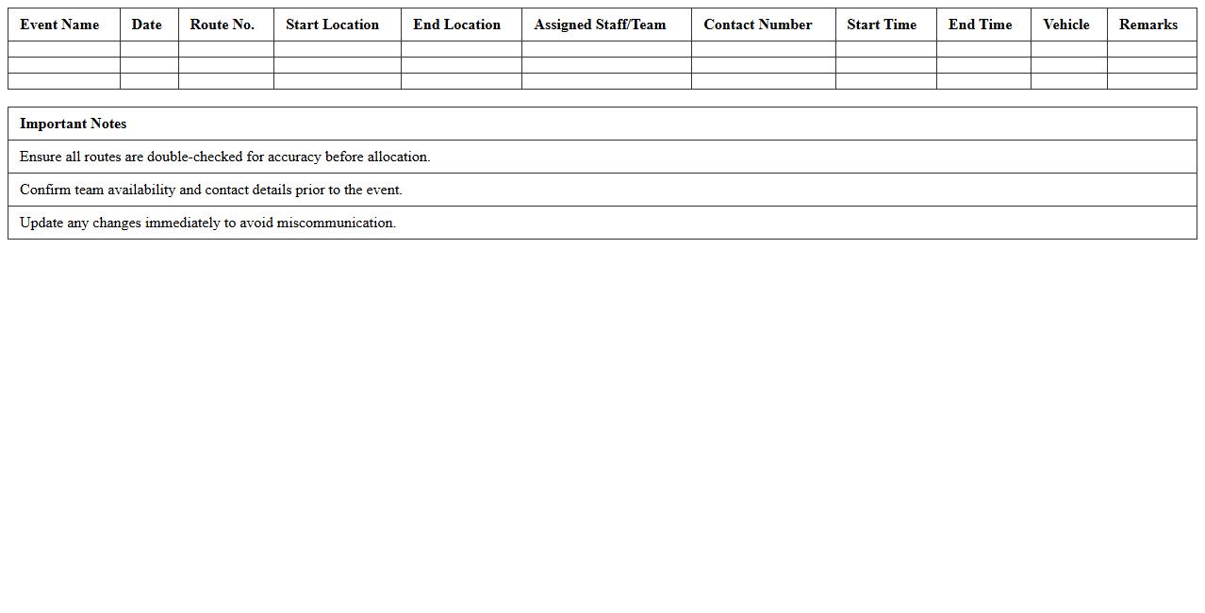1205x613 pixels.
Task: Click the End Location column header
Action: pos(457,25)
